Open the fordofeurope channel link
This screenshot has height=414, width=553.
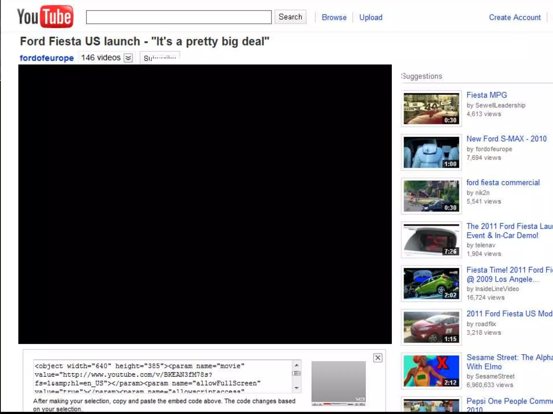[x=47, y=58]
